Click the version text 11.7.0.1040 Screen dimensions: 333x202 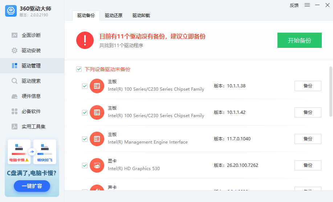point(239,139)
